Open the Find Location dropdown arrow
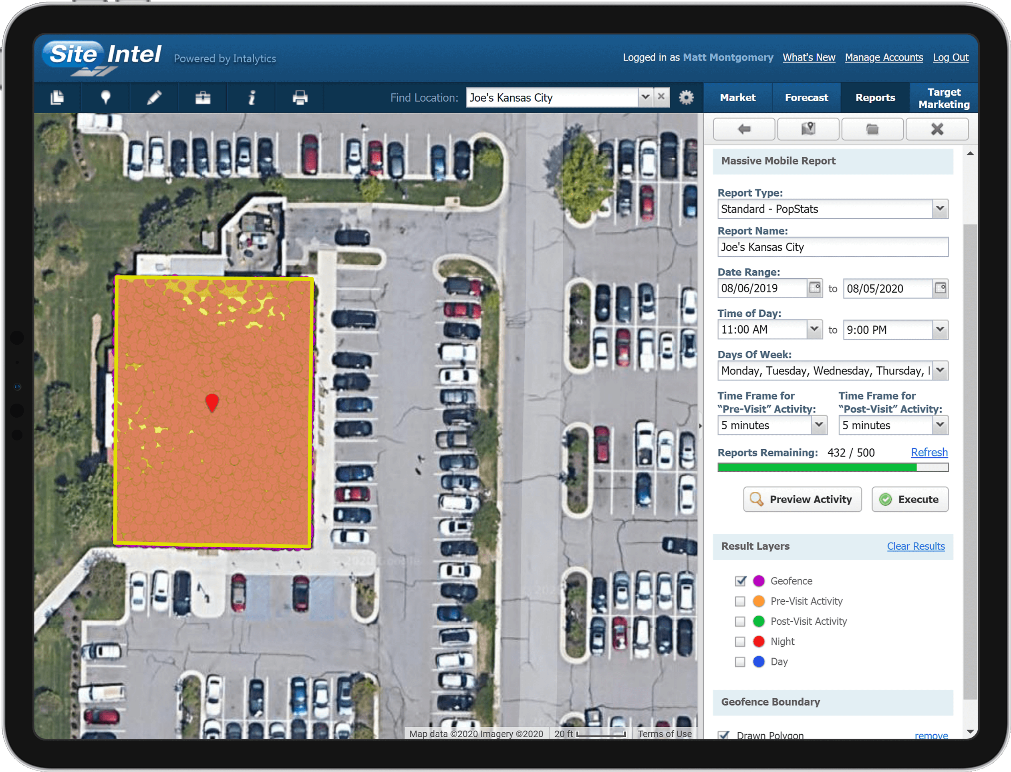This screenshot has height=772, width=1011. click(645, 97)
